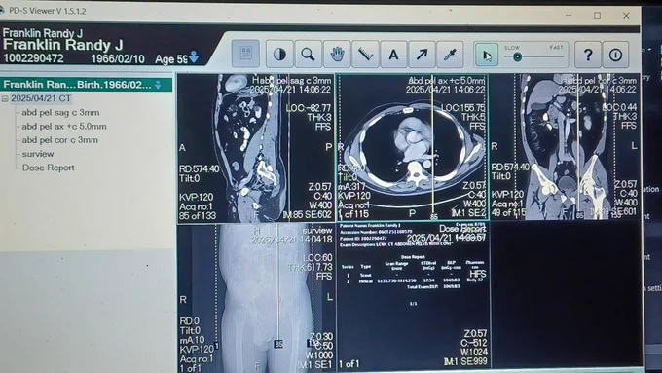Select the eyedropper probe tool
662x373 pixels.
click(x=450, y=55)
